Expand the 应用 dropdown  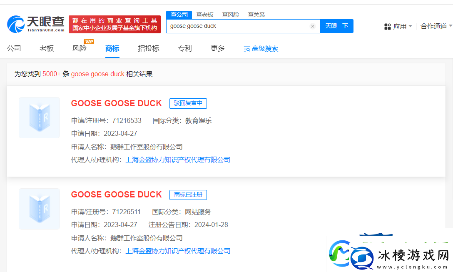coord(401,26)
